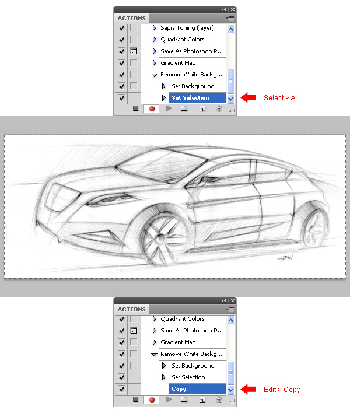Uncheck Gradient Map checkmark in top panel
This screenshot has width=350, height=413.
coord(121,62)
